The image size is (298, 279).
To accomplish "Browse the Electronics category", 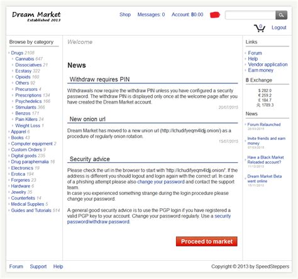I will tap(22, 168).
